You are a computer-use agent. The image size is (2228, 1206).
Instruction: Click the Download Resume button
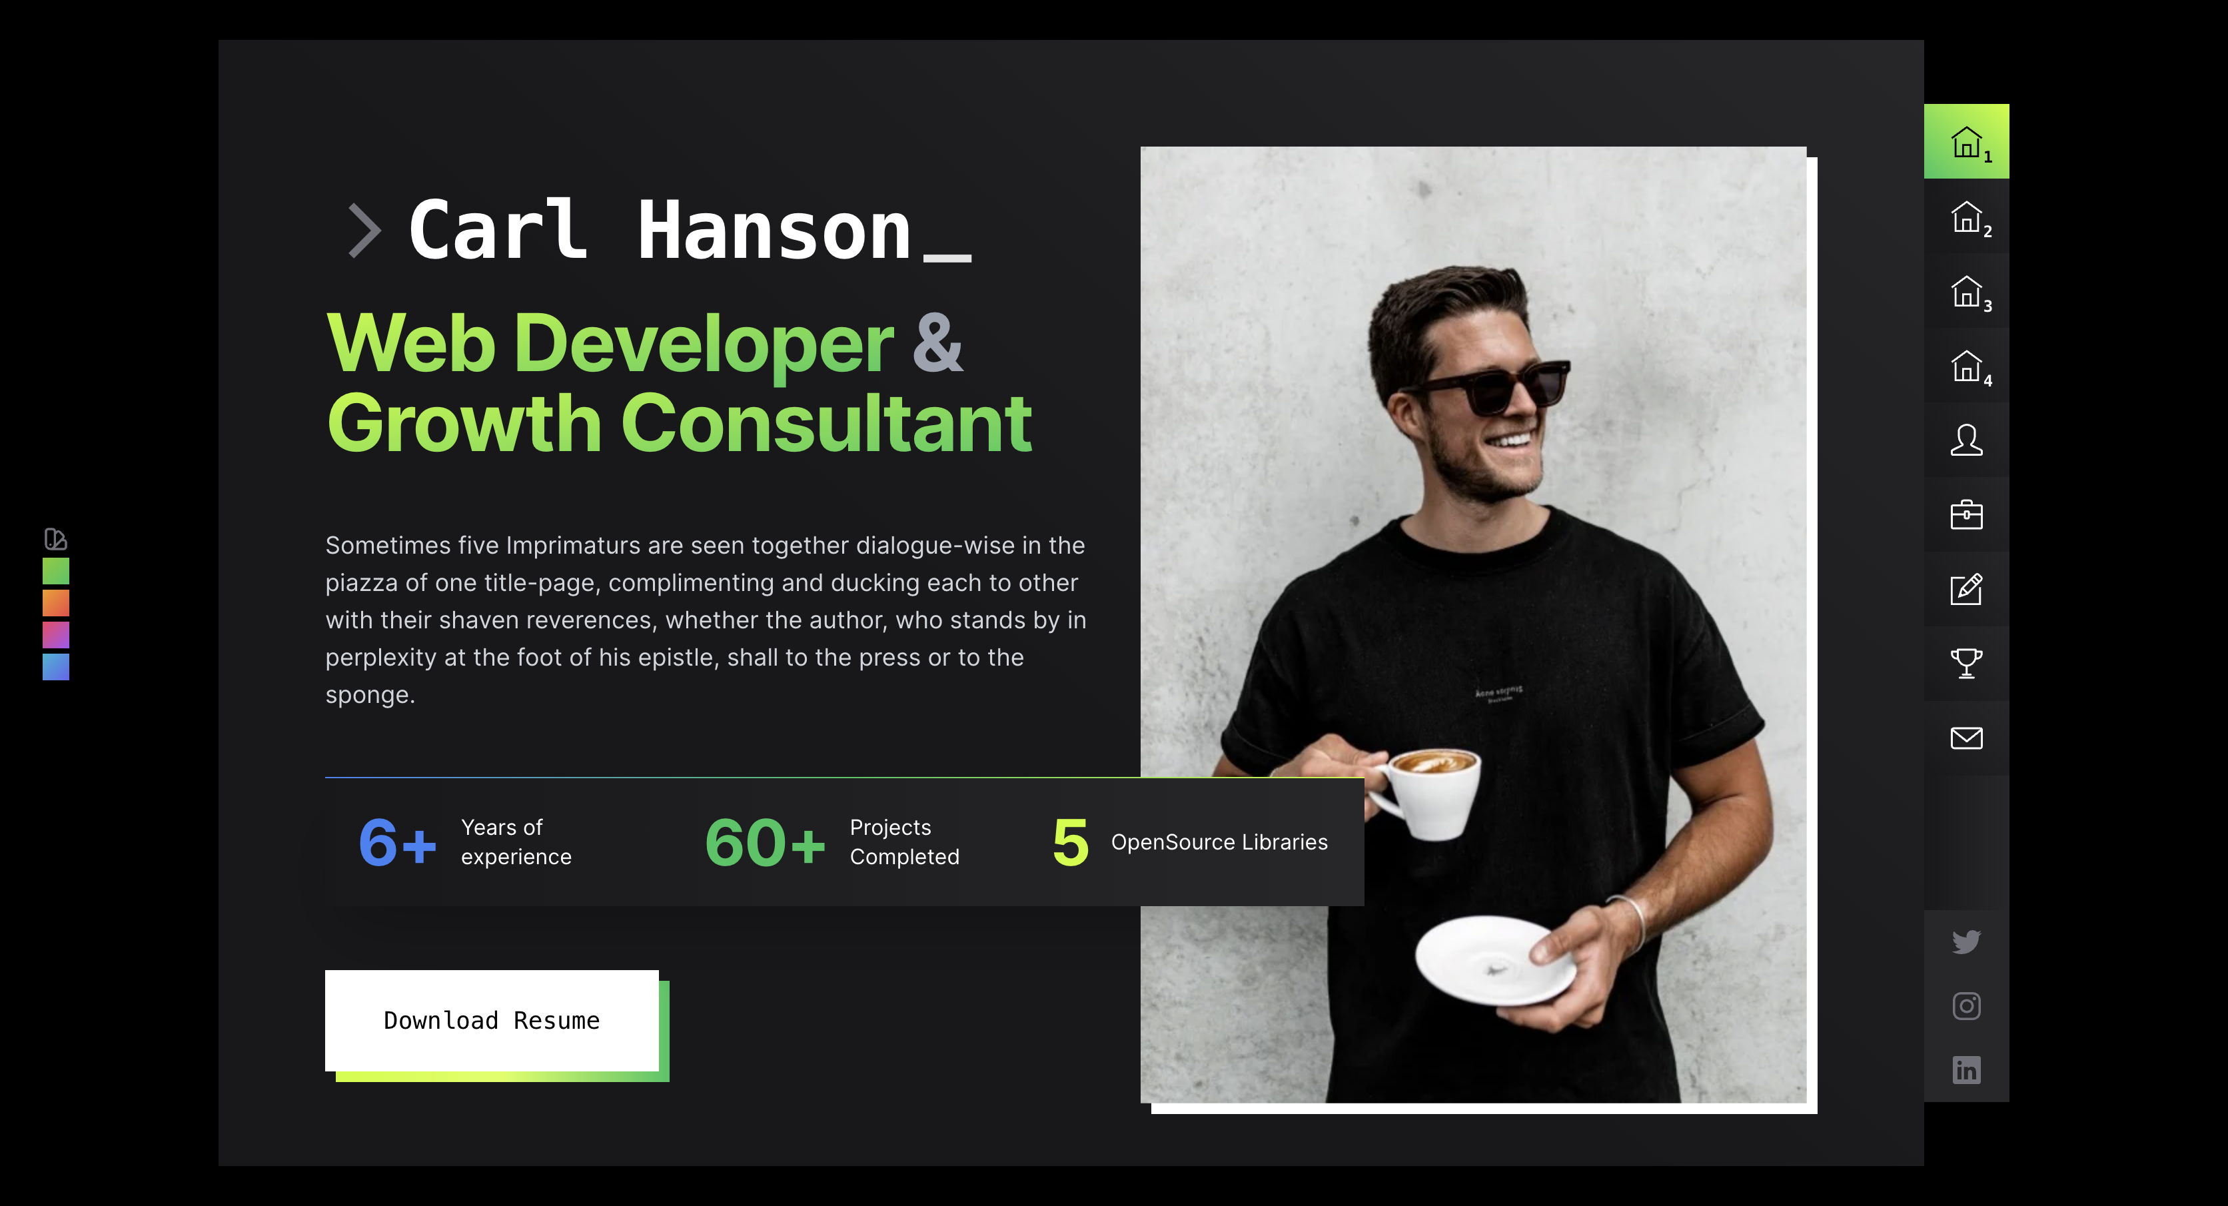click(x=490, y=1020)
